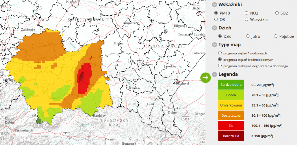Click the E372 road marker on map

(x=196, y=8)
